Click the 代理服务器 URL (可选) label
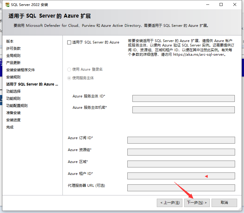The height and width of the screenshot is (213, 244). (86, 186)
